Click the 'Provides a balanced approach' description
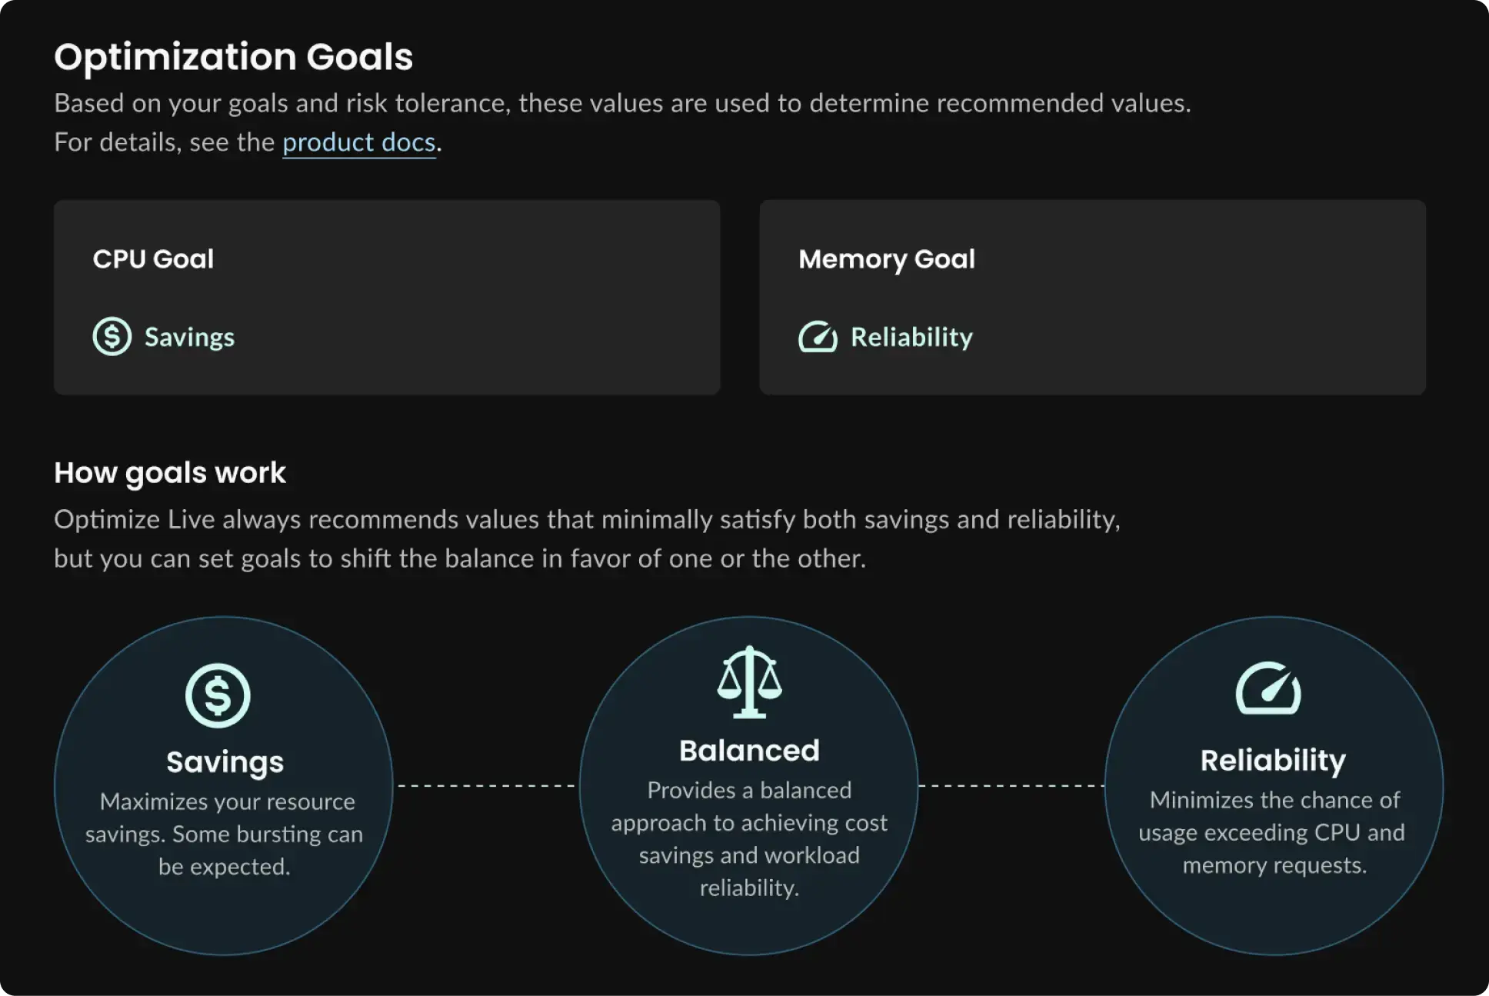 pyautogui.click(x=749, y=838)
